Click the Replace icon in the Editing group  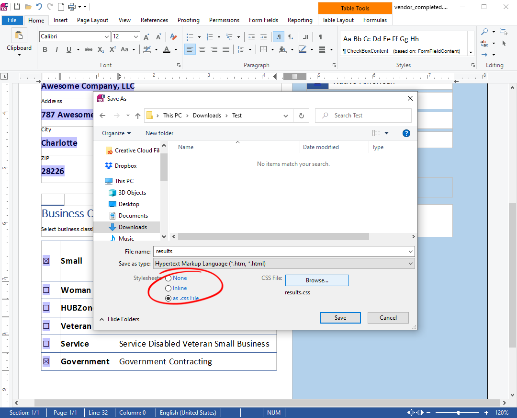point(484,43)
